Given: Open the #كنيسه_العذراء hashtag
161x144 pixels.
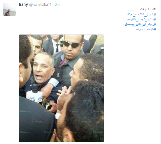Looking at the screenshot, I should (x=146, y=29).
